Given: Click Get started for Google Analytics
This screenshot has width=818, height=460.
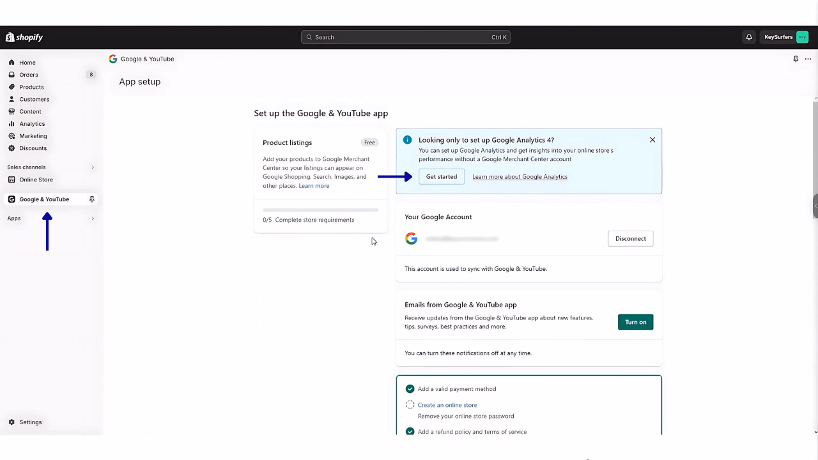Looking at the screenshot, I should pyautogui.click(x=442, y=176).
